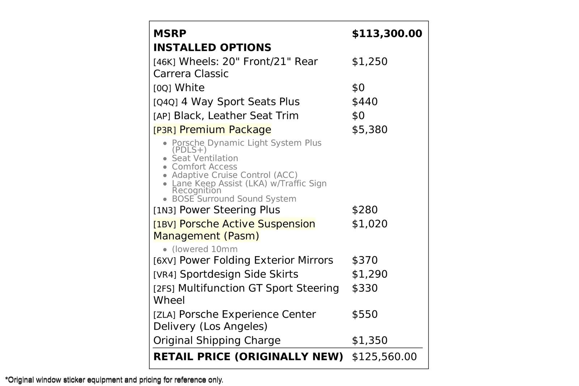This screenshot has height=386, width=579.
Task: Select the Multifunction GT Sport Steering Wheel line
Action: tap(246, 294)
